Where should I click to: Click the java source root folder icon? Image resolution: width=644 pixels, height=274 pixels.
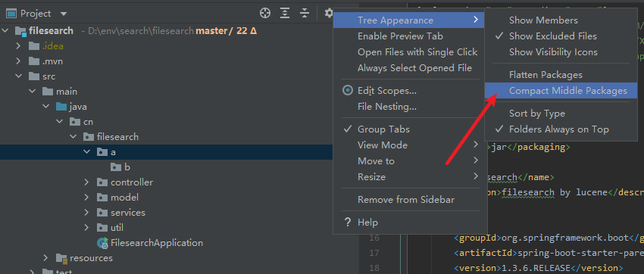pos(61,107)
